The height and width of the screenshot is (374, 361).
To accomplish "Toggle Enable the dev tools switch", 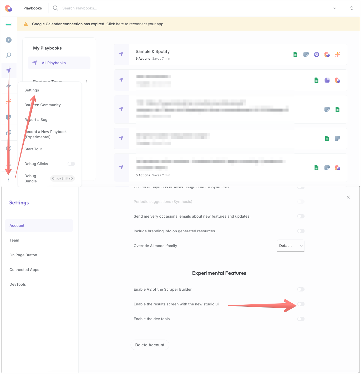I will coord(301,319).
